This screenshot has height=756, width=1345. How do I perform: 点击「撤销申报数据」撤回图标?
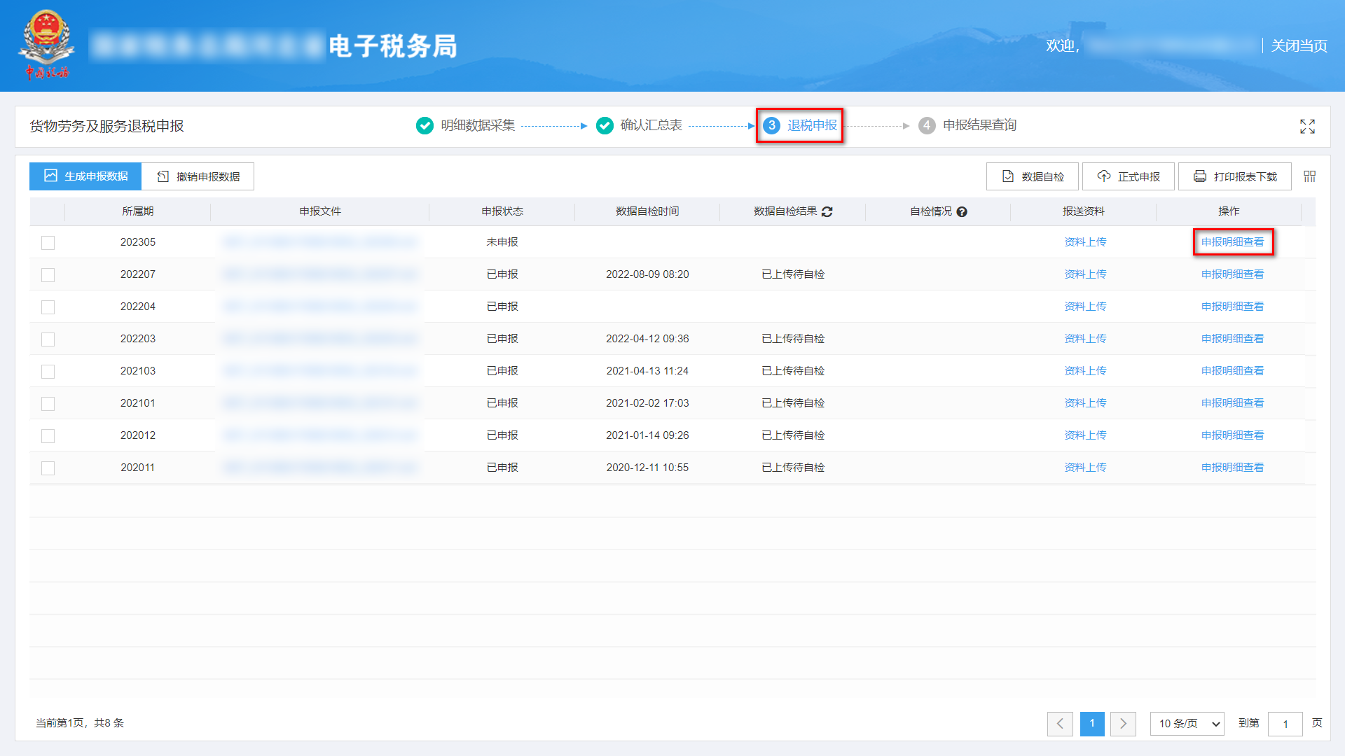pos(160,176)
